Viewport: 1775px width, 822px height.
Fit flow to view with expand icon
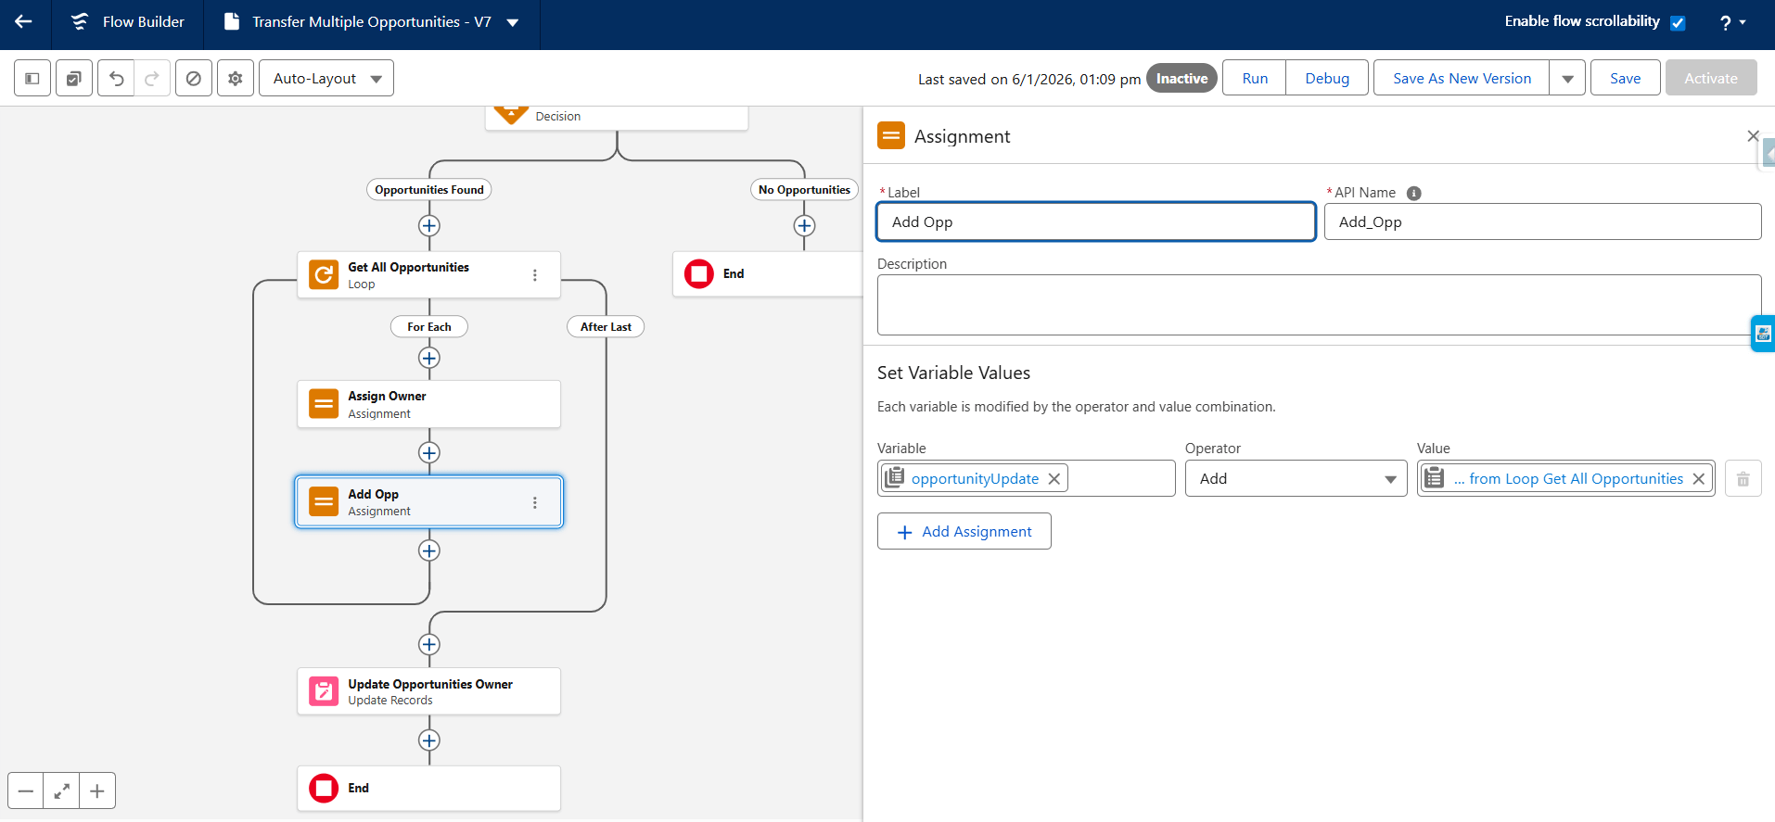click(x=61, y=791)
